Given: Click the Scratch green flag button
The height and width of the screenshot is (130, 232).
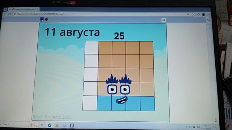Looking at the screenshot, I should (x=42, y=19).
